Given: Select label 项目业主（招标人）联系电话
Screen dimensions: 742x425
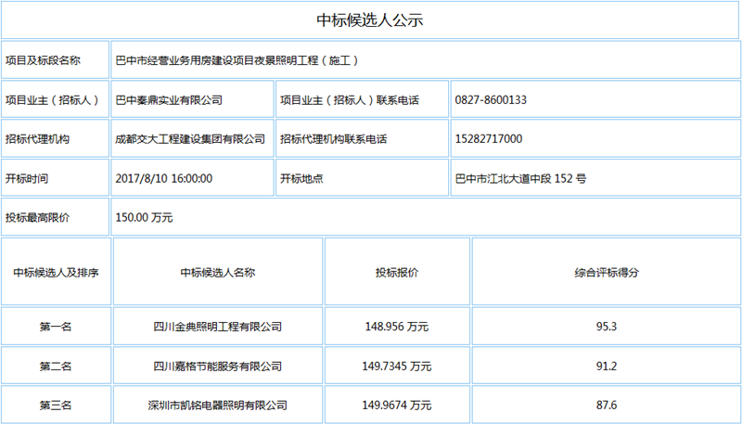Looking at the screenshot, I should click(350, 100).
